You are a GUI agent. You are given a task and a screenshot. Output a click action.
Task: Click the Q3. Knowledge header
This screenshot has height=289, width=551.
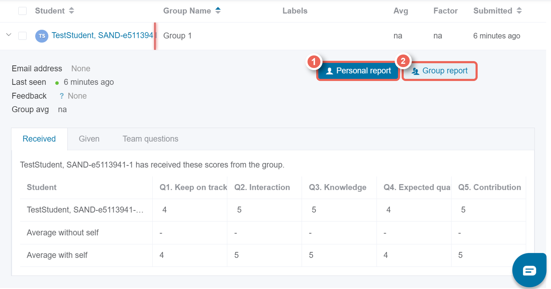[x=338, y=187]
